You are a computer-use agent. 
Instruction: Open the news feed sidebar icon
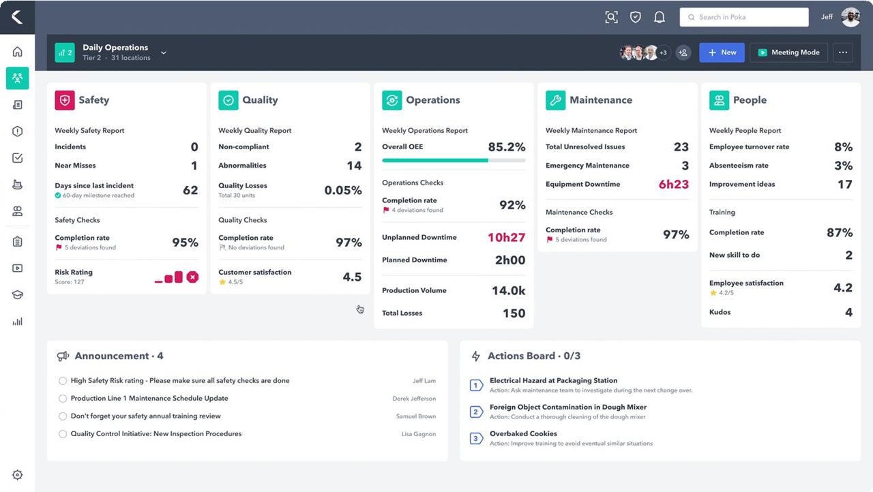pos(17,105)
